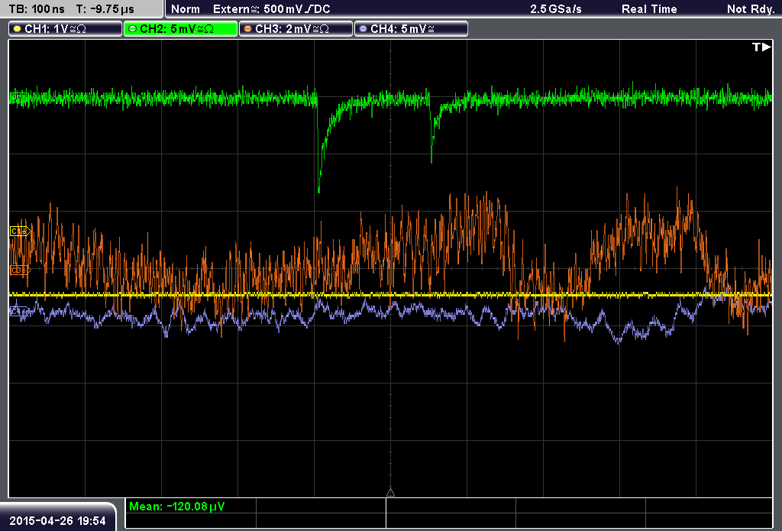Select the CH1 1V channel label
782x531 pixels.
(66, 29)
